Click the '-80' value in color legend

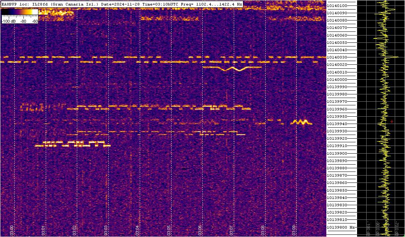[x=23, y=22]
